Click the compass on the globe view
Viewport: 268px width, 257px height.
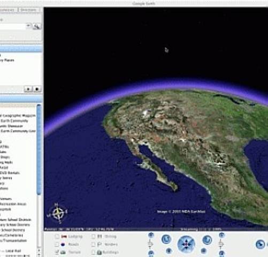[58, 213]
